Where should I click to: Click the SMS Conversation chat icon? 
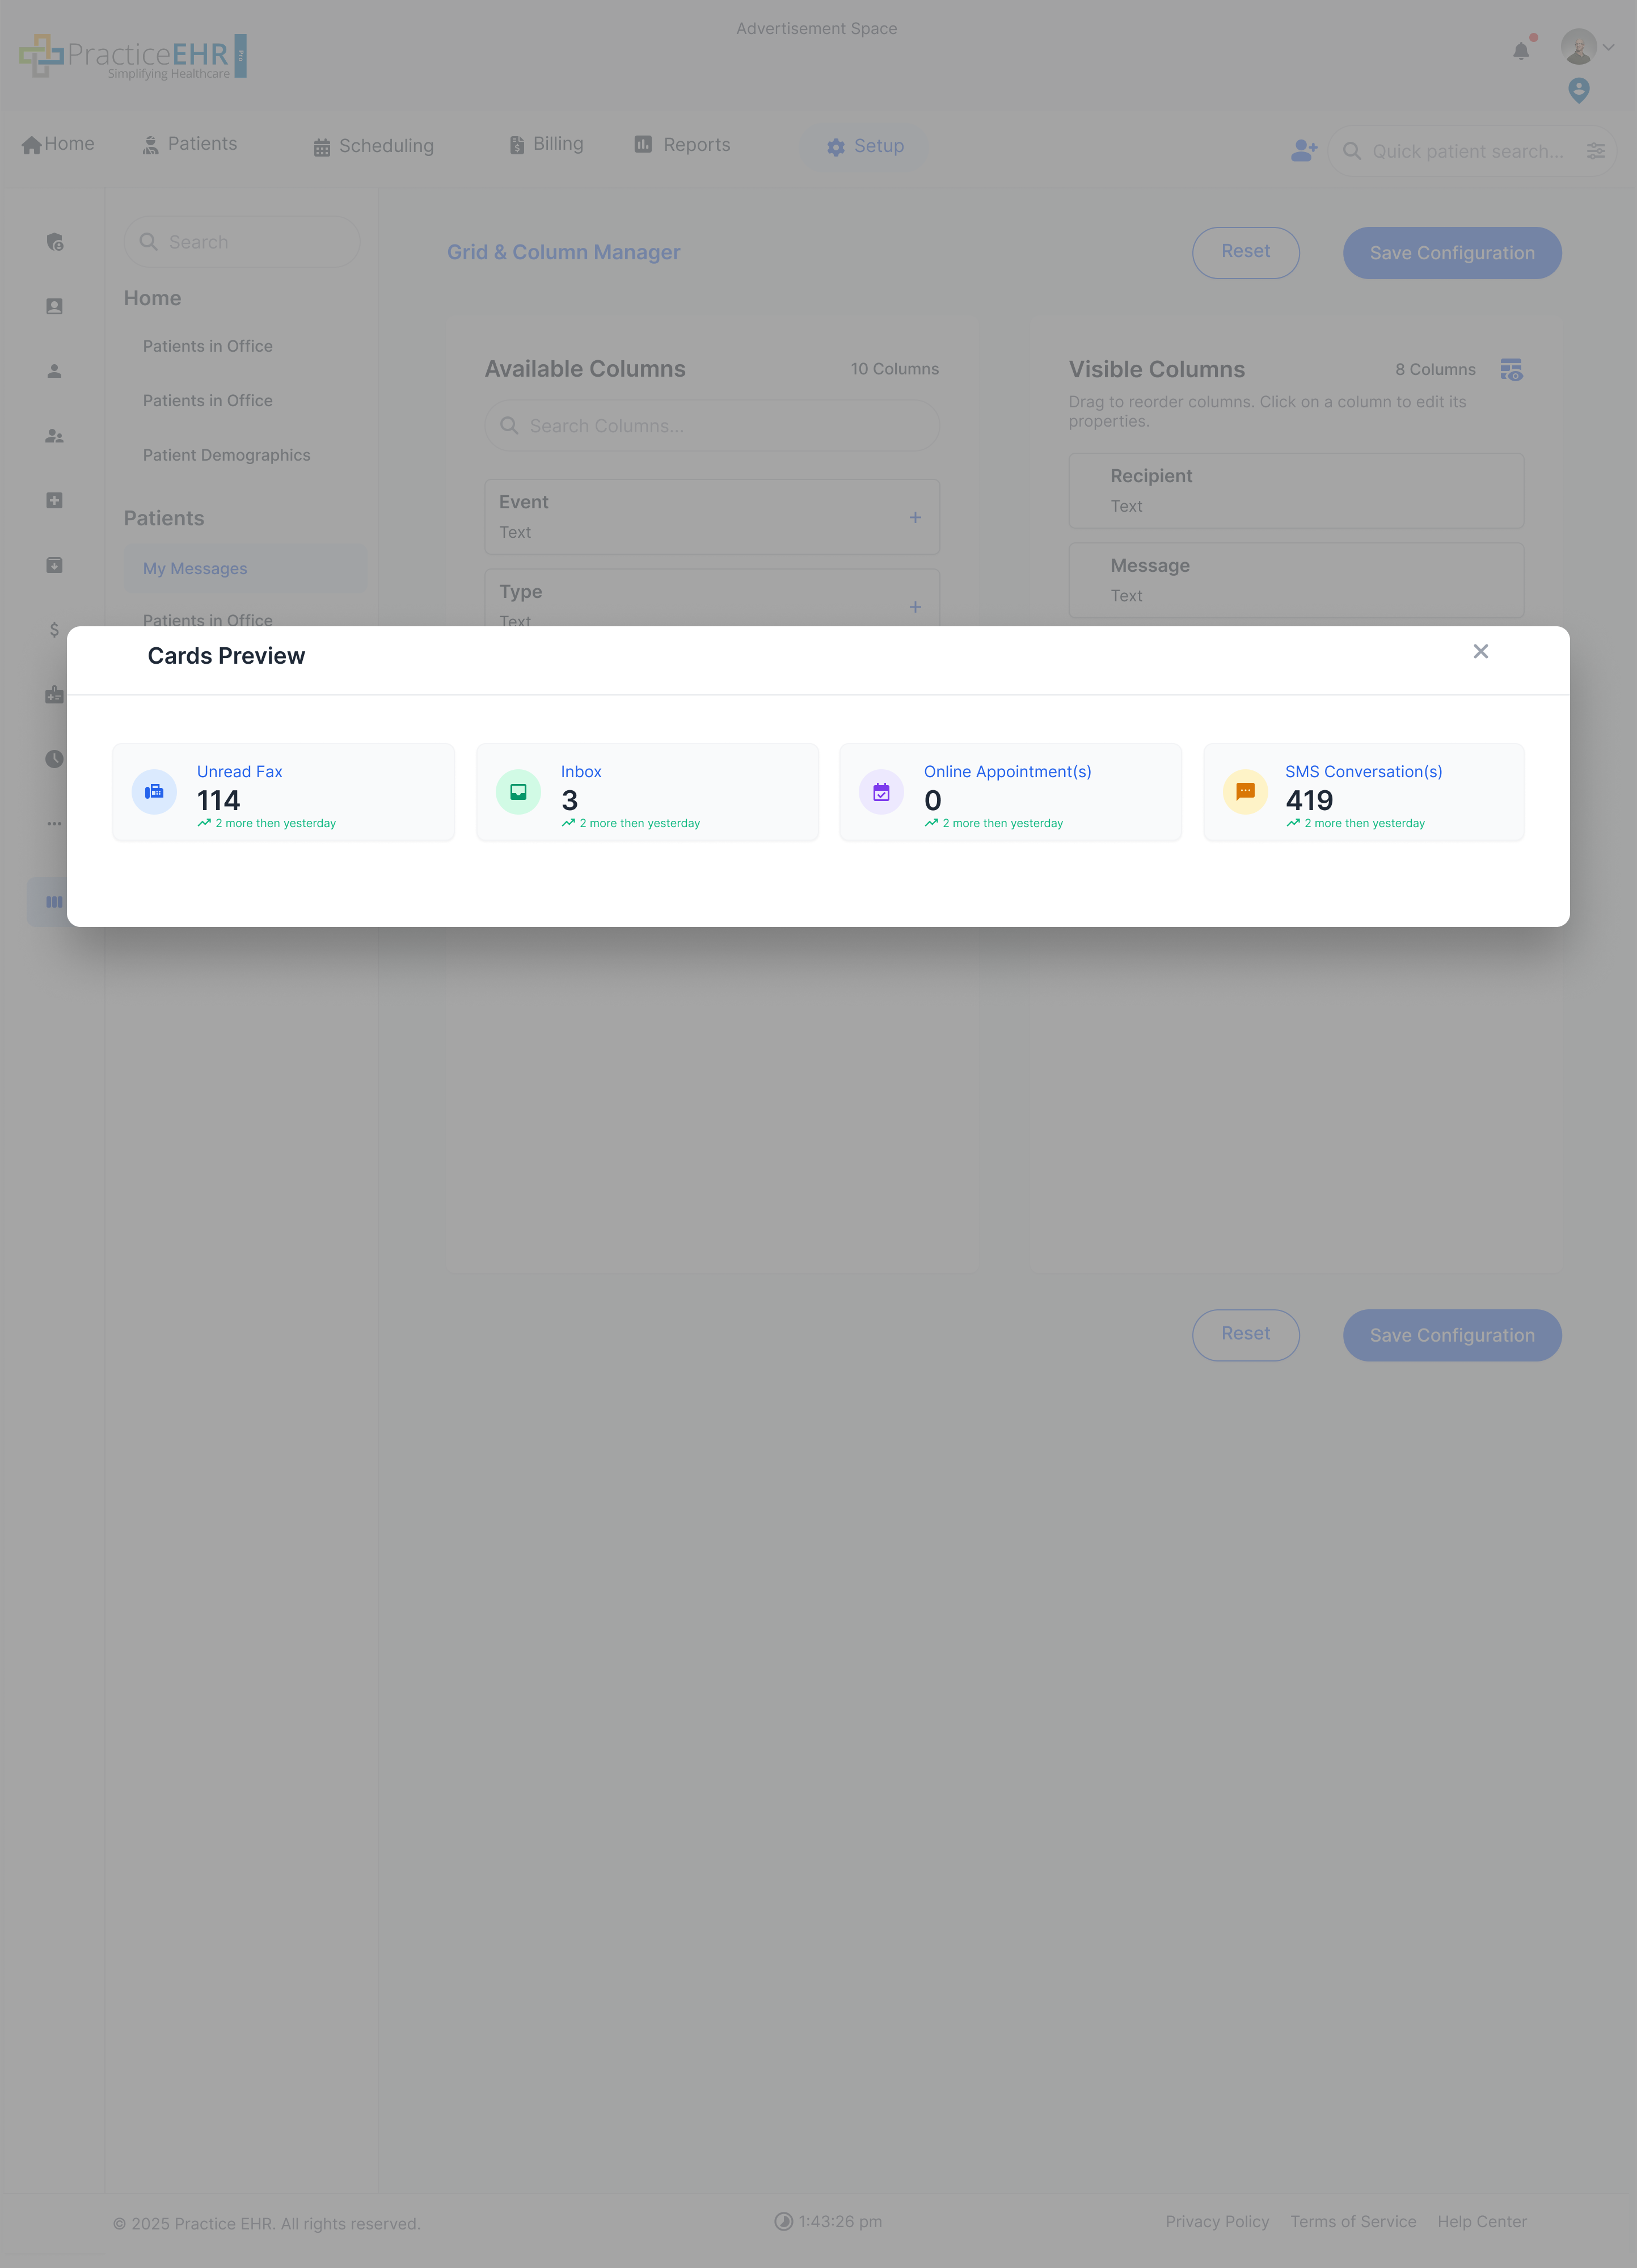click(1245, 792)
